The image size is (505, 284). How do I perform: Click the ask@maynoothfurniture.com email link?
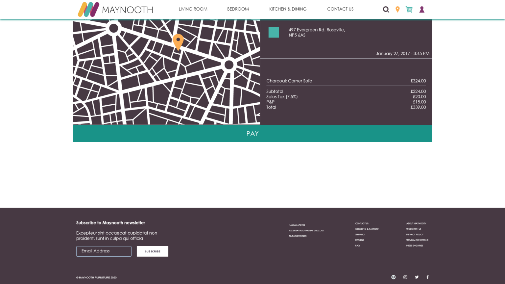[x=306, y=231]
